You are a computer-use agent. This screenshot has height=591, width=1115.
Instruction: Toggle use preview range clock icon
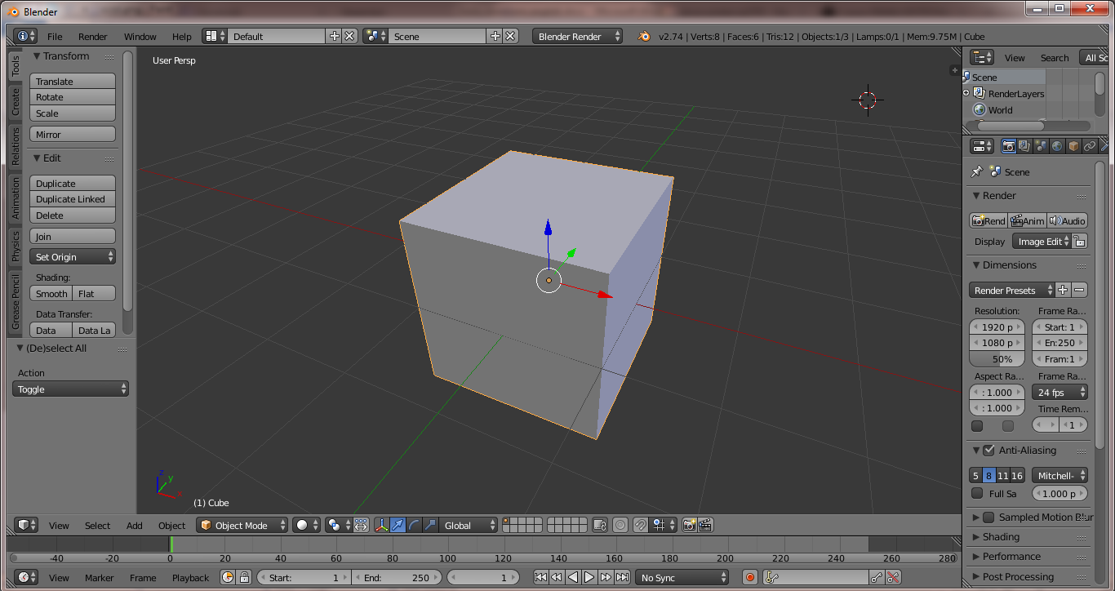click(x=228, y=577)
